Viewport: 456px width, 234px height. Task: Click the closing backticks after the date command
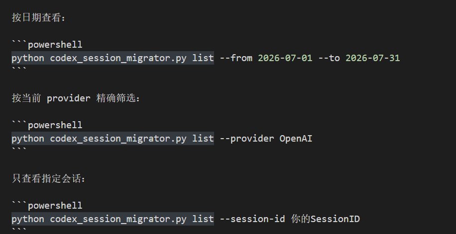coord(19,69)
